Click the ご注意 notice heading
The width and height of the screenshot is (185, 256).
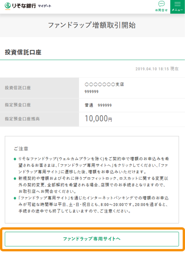click(21, 149)
